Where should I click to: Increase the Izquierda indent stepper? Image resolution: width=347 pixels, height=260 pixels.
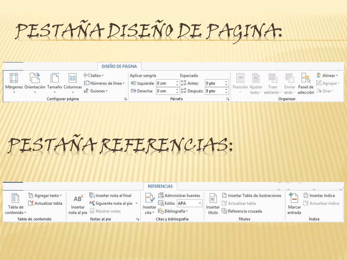pos(177,82)
